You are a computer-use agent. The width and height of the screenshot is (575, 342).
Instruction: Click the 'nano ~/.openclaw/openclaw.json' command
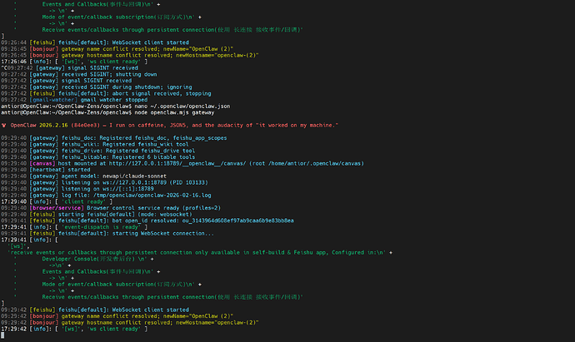[x=182, y=107]
